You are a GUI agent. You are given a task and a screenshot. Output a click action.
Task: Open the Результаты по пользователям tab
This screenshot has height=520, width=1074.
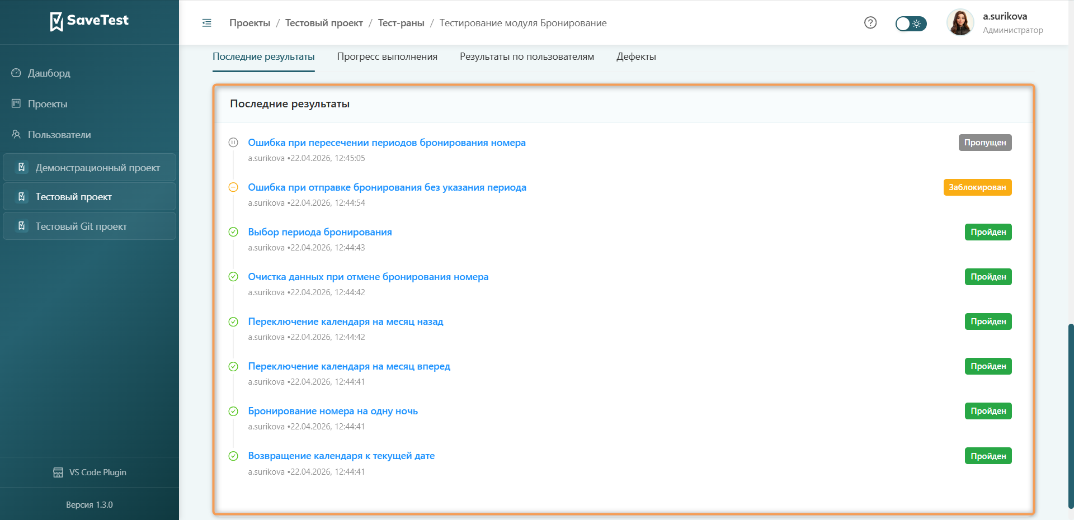(x=527, y=57)
